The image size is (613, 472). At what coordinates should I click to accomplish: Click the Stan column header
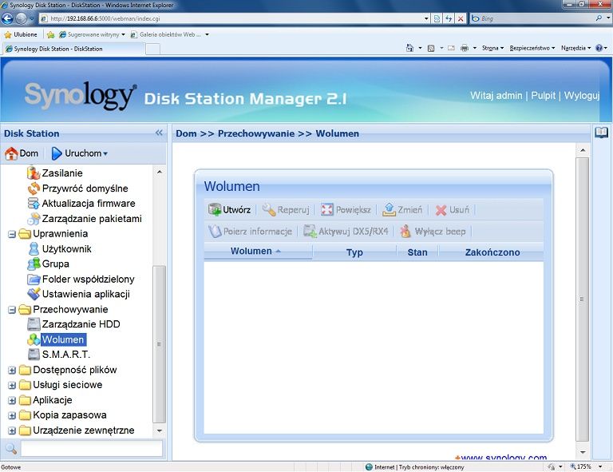(417, 252)
